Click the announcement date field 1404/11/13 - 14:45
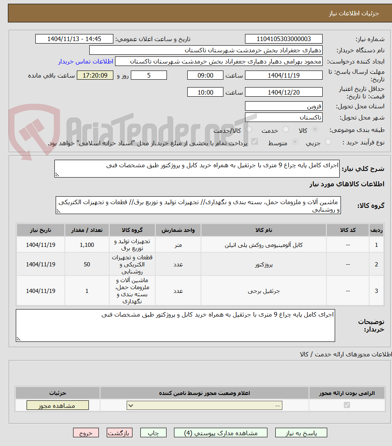The image size is (392, 446). 74,39
